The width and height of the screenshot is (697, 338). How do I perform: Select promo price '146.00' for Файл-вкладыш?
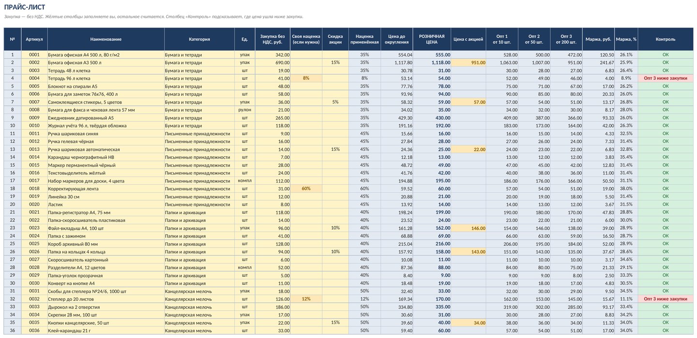pos(469,228)
